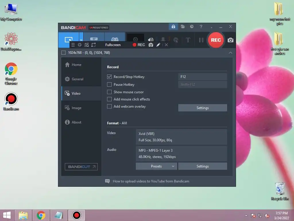Enable Pause Hotkey checkbox
Screen dimensions: 294x221
click(109, 84)
